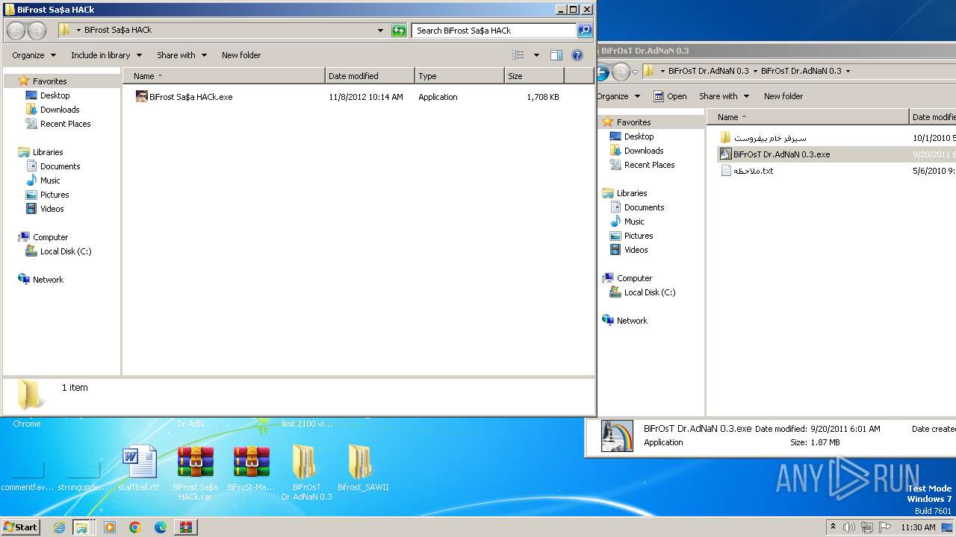Select Local Disk (C:) in front window sidebar
Image resolution: width=956 pixels, height=537 pixels.
66,251
